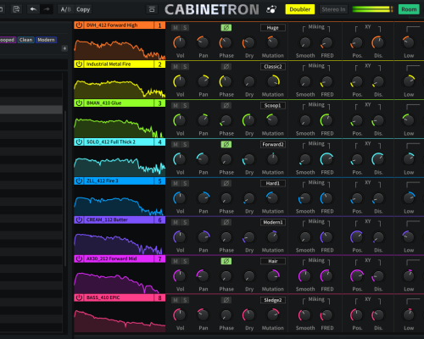Click the undo arrow icon
Viewport: 424px width, 339px height.
tap(33, 9)
